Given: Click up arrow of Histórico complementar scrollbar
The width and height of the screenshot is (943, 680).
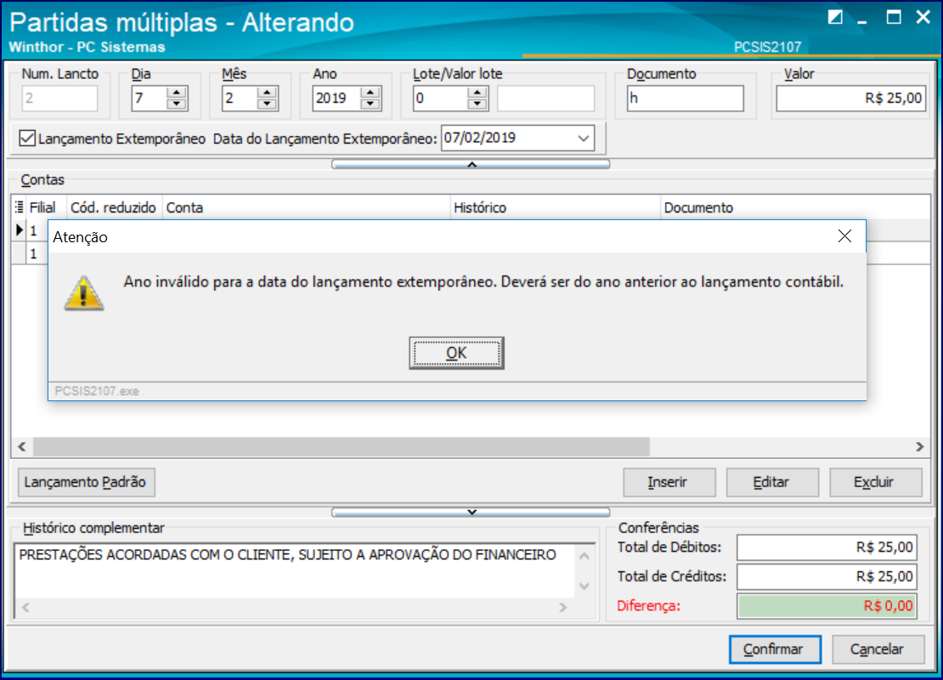Looking at the screenshot, I should coord(584,557).
